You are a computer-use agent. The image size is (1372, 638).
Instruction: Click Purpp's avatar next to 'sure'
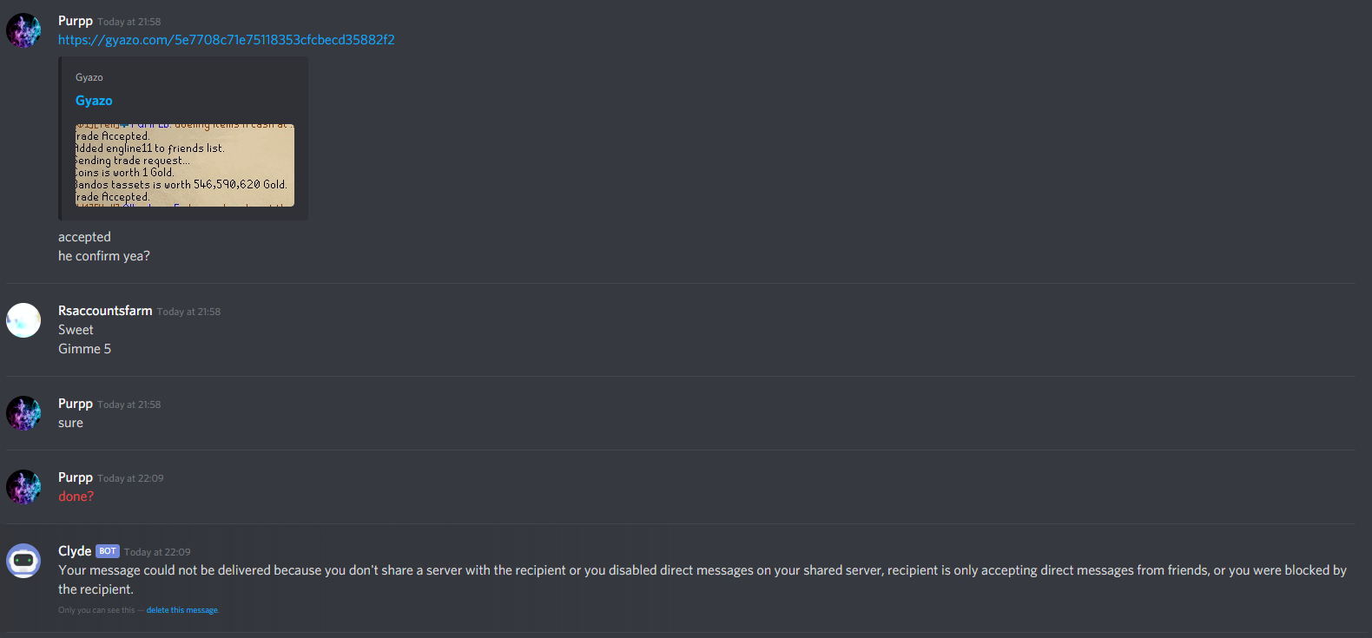point(23,413)
